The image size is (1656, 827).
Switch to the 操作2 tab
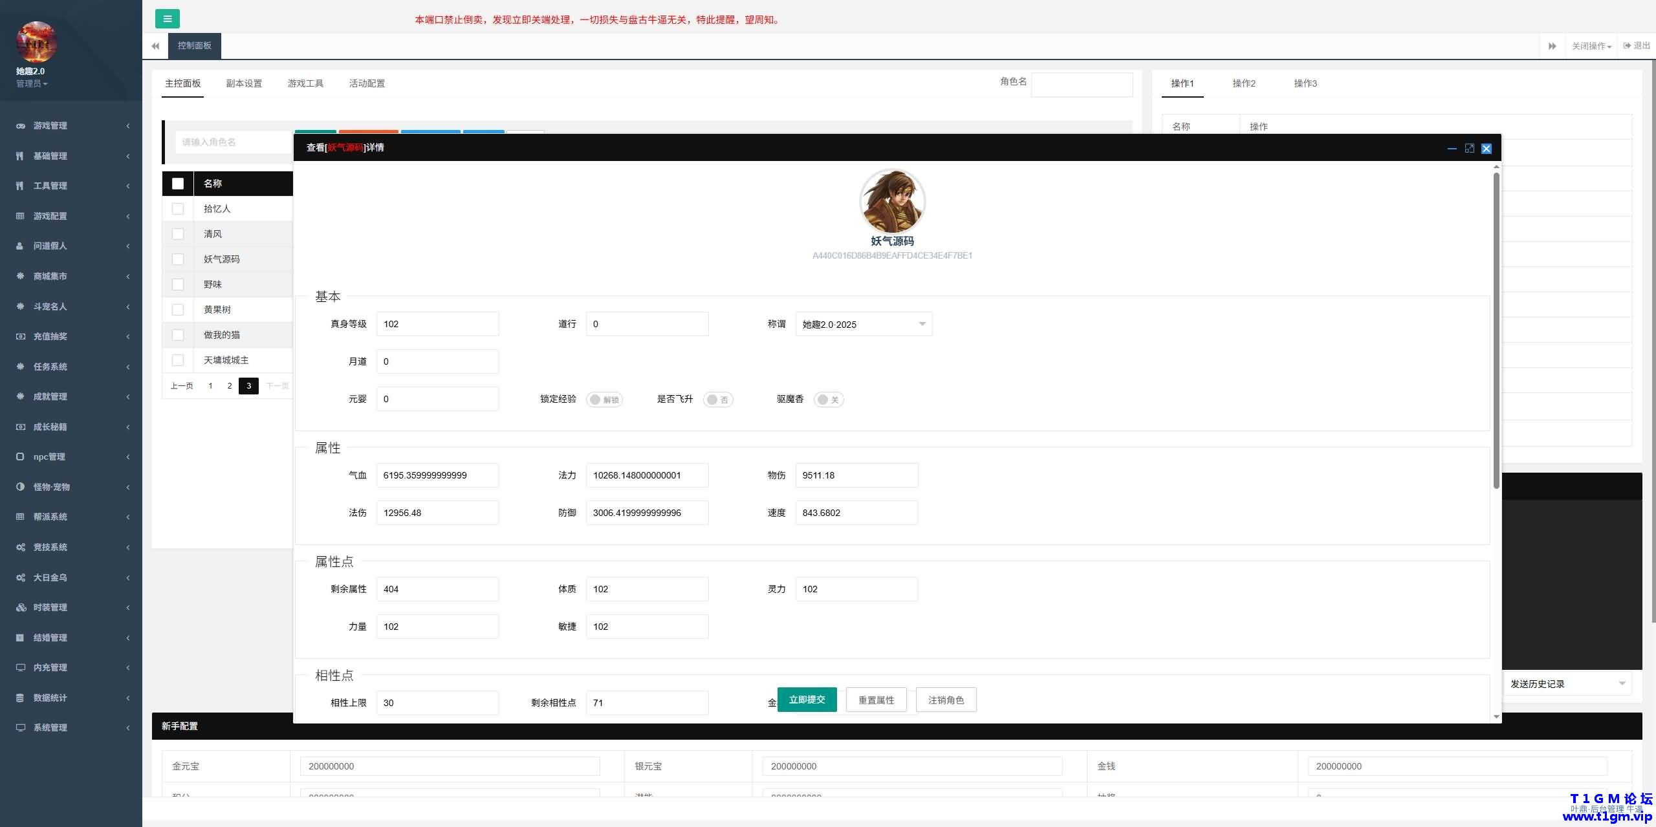click(1244, 83)
